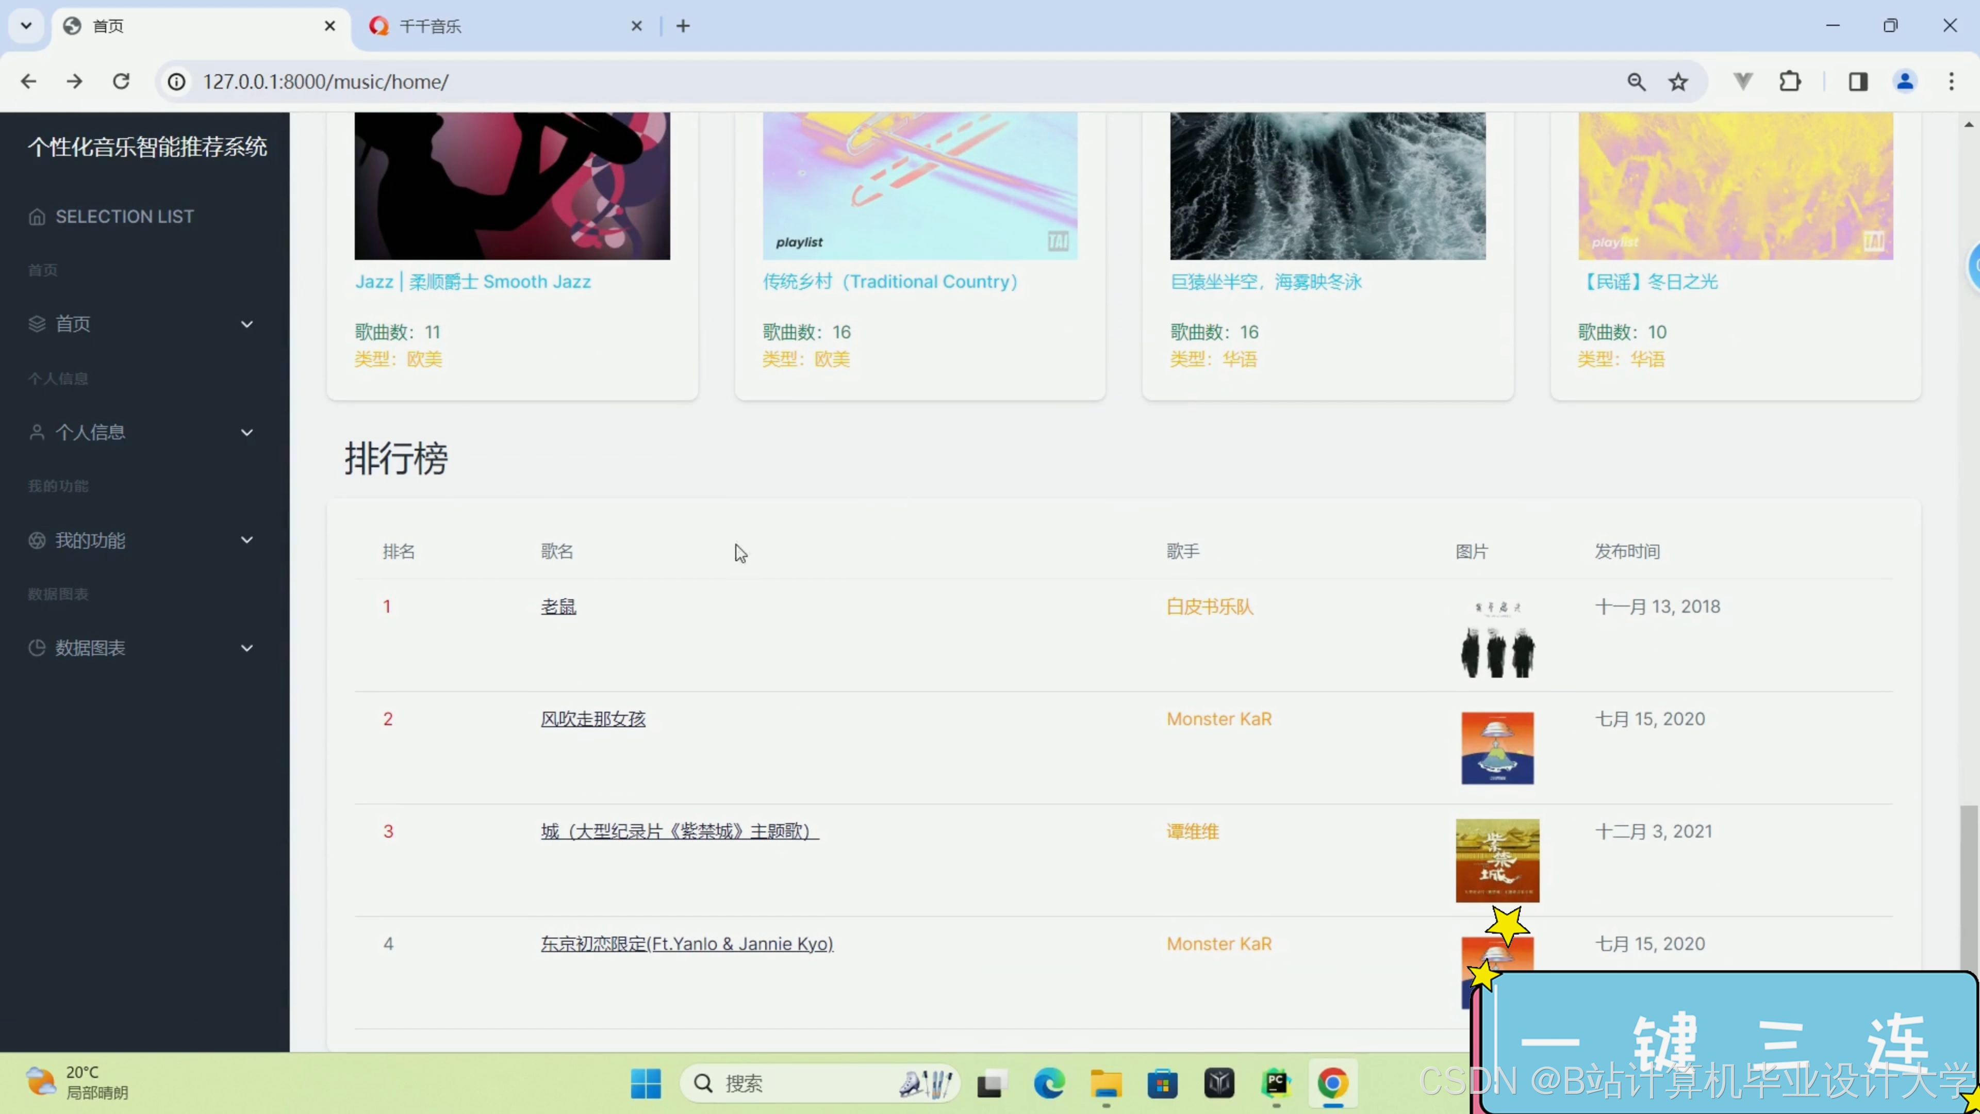Open the Jazz Smooth Jazz playlist link
1980x1114 pixels.
click(x=472, y=282)
